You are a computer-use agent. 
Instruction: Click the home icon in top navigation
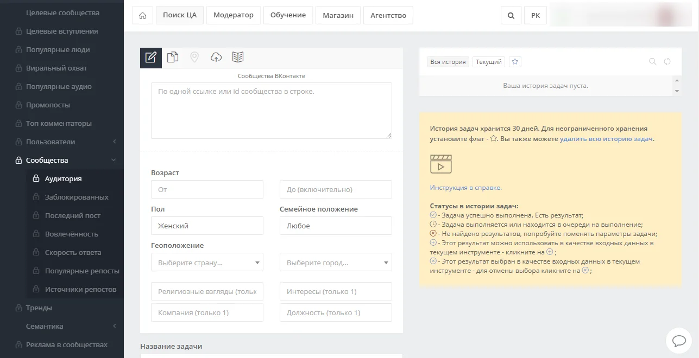142,15
